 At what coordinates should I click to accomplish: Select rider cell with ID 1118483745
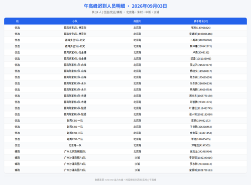(201, 108)
